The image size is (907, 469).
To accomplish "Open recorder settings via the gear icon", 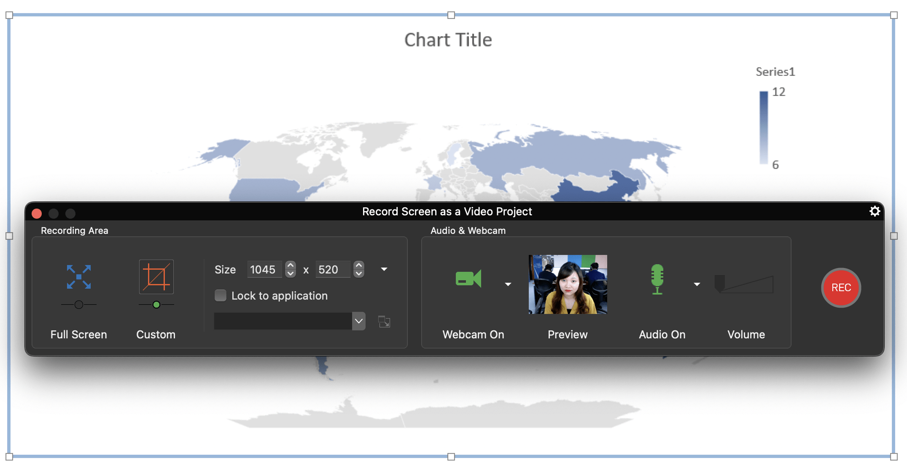I will [x=875, y=211].
